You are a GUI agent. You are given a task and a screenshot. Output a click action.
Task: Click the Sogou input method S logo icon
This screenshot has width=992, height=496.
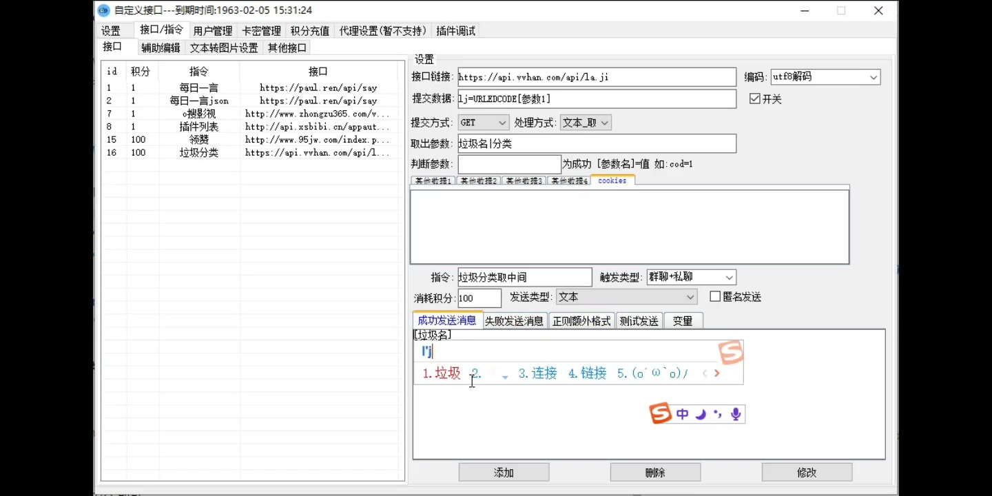coord(659,413)
